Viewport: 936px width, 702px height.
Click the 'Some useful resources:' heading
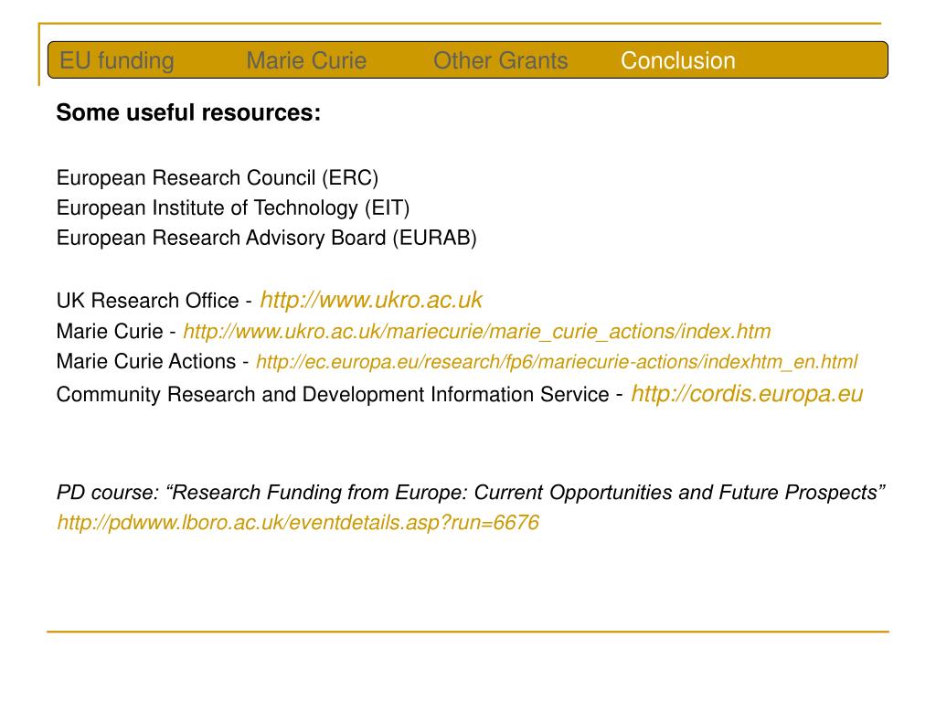coord(188,112)
